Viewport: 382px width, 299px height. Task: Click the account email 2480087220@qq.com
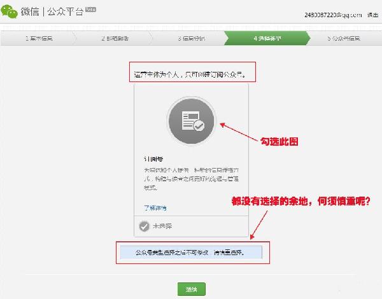click(332, 15)
